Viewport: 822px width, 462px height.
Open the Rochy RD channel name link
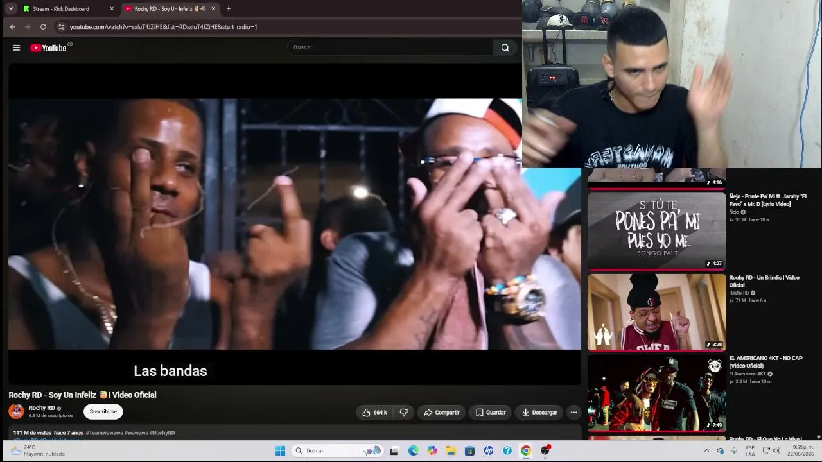pos(42,408)
